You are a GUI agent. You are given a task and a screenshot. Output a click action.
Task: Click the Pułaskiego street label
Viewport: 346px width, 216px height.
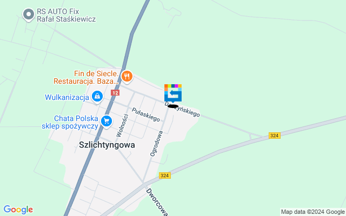click(x=145, y=114)
